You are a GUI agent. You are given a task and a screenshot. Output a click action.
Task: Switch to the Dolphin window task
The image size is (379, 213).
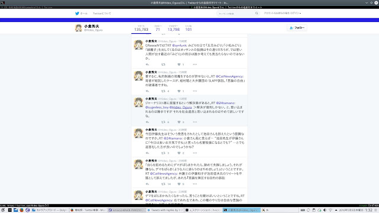click(50, 210)
